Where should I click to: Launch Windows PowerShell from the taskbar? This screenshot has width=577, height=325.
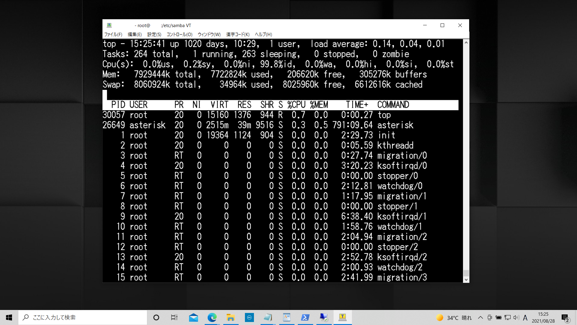[306, 317]
